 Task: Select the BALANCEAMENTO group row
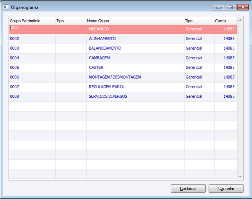click(x=123, y=48)
